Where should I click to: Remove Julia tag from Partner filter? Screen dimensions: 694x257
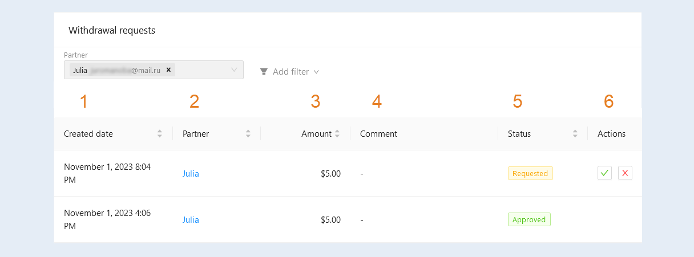coord(168,70)
